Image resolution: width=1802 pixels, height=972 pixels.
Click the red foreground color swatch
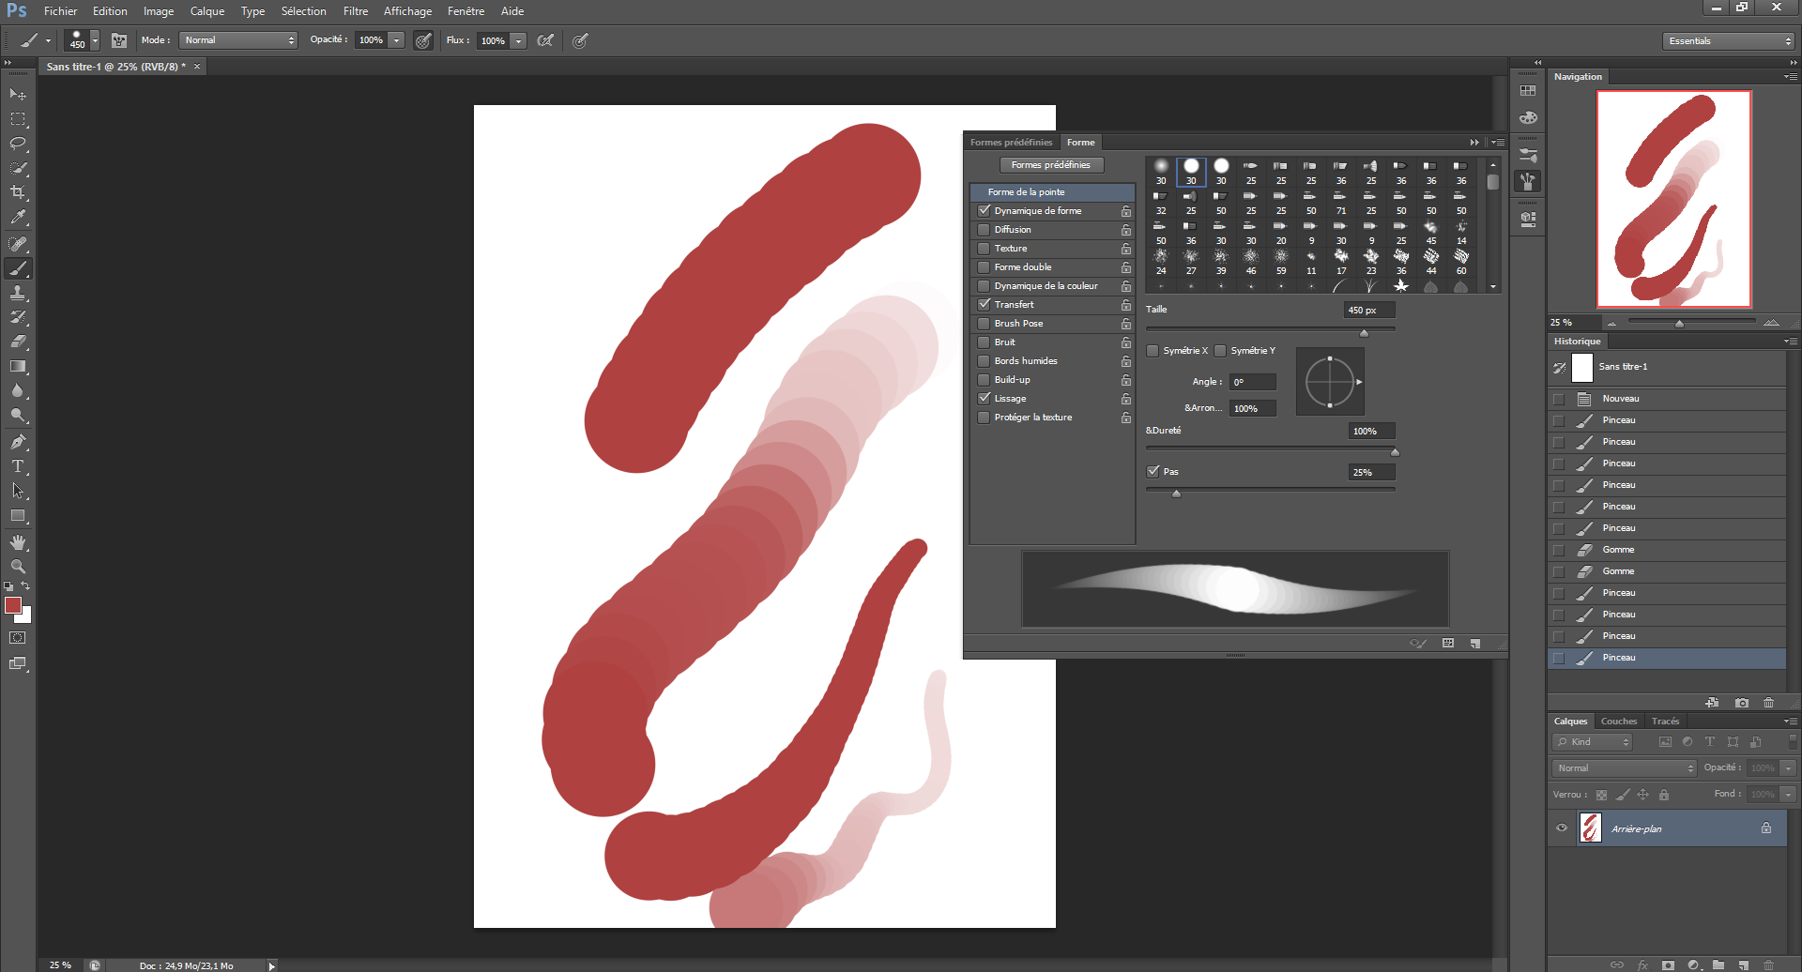[x=13, y=605]
